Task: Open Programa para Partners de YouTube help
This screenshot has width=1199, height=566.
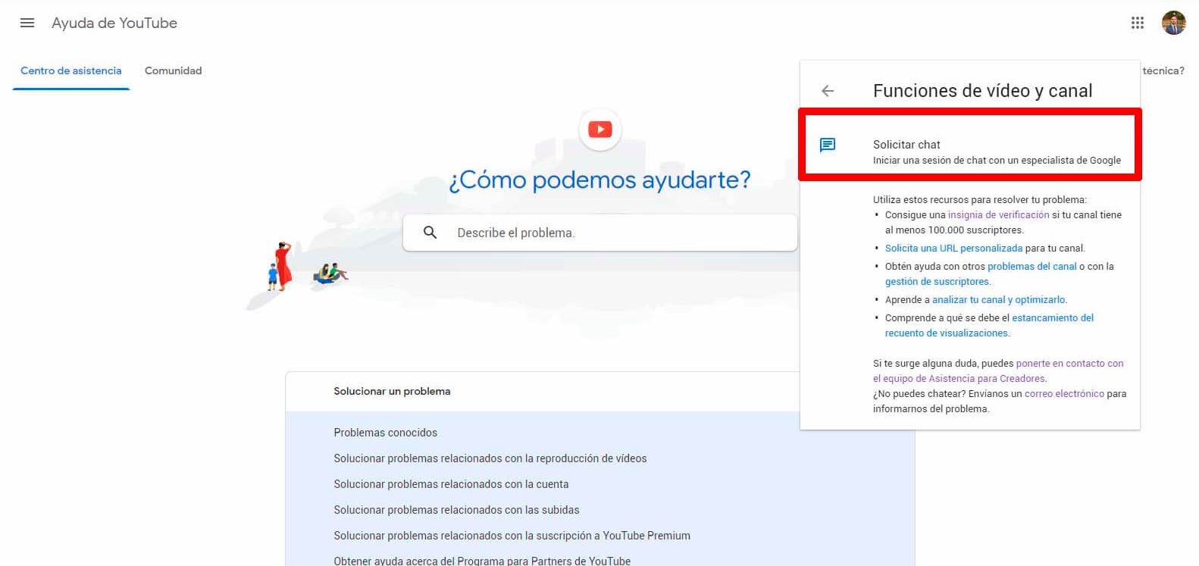Action: point(482,561)
